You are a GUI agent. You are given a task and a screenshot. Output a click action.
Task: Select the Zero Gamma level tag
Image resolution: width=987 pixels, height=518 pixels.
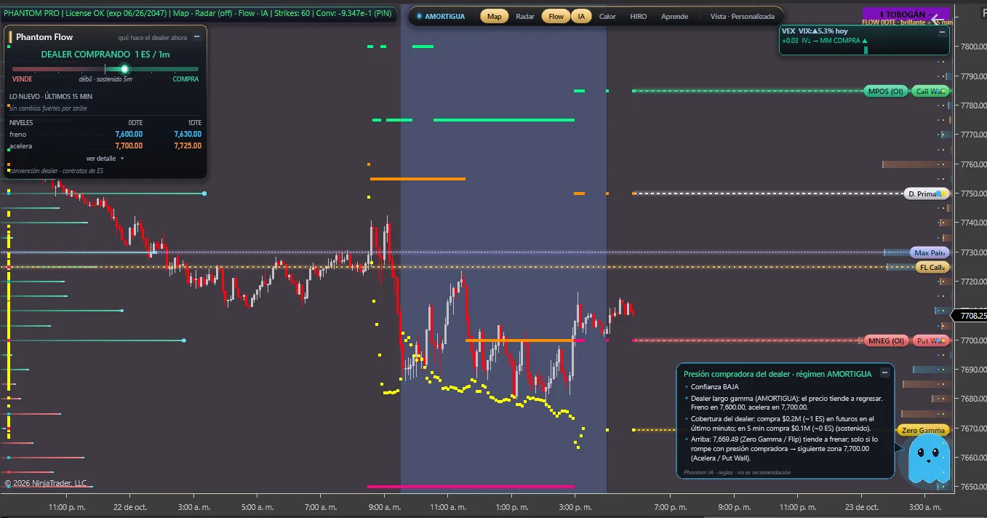click(x=923, y=430)
